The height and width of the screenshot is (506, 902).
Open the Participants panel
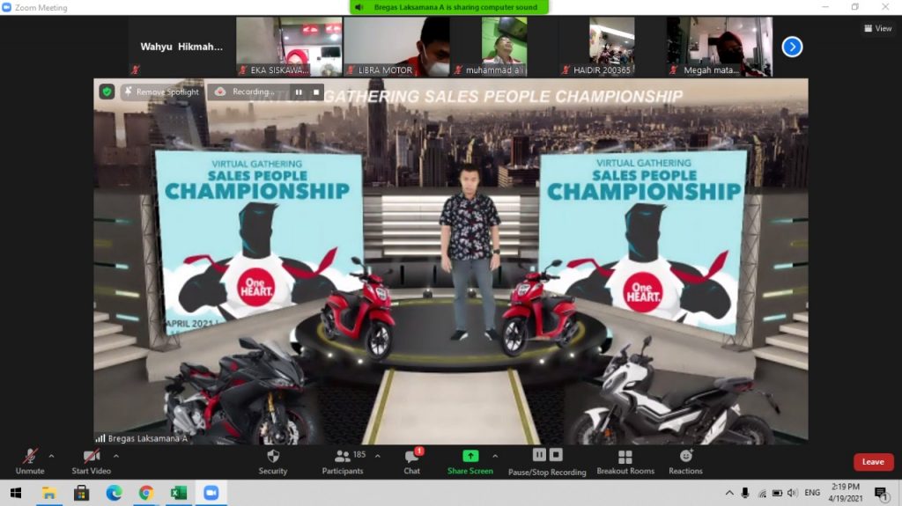[x=343, y=461]
